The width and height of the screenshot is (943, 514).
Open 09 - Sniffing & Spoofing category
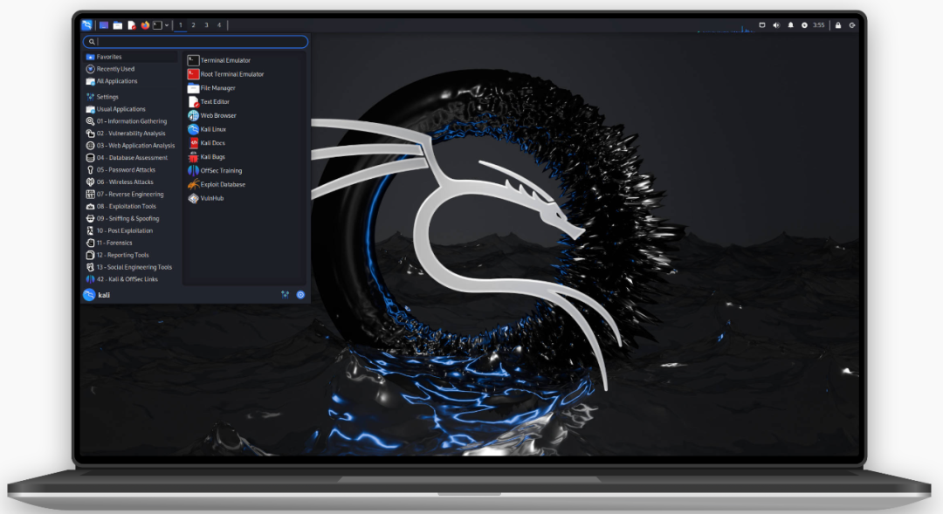click(131, 218)
